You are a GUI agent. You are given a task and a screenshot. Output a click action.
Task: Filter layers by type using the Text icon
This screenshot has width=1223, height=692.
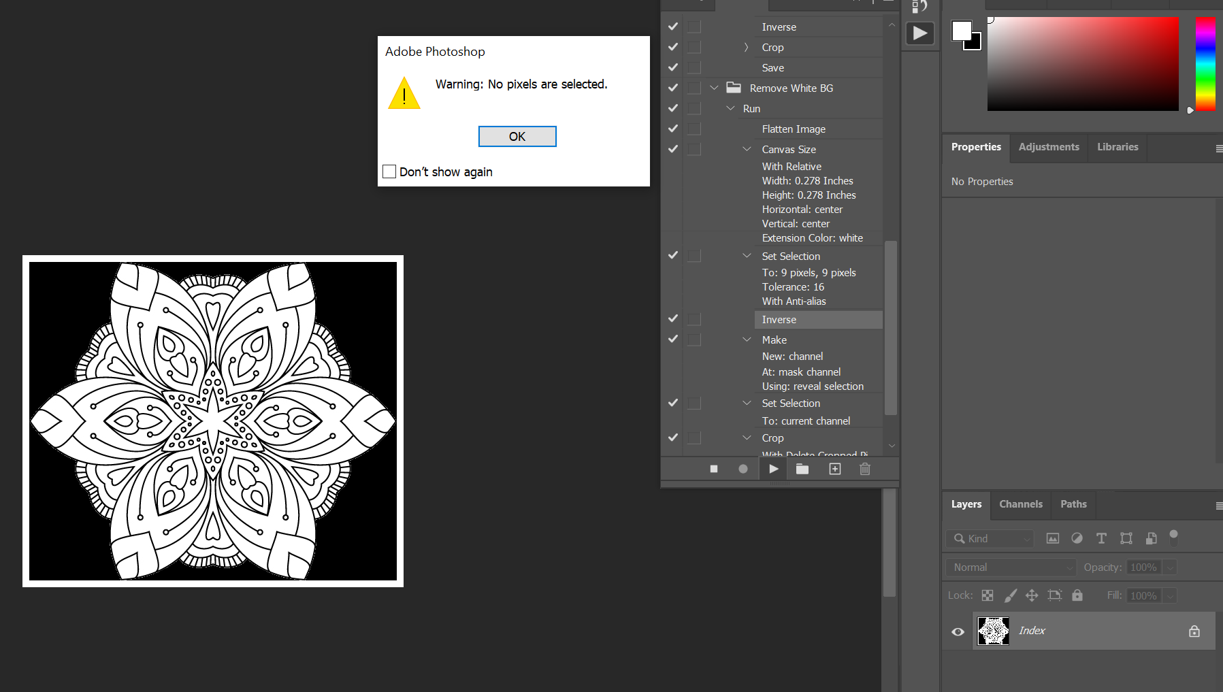[1101, 538]
